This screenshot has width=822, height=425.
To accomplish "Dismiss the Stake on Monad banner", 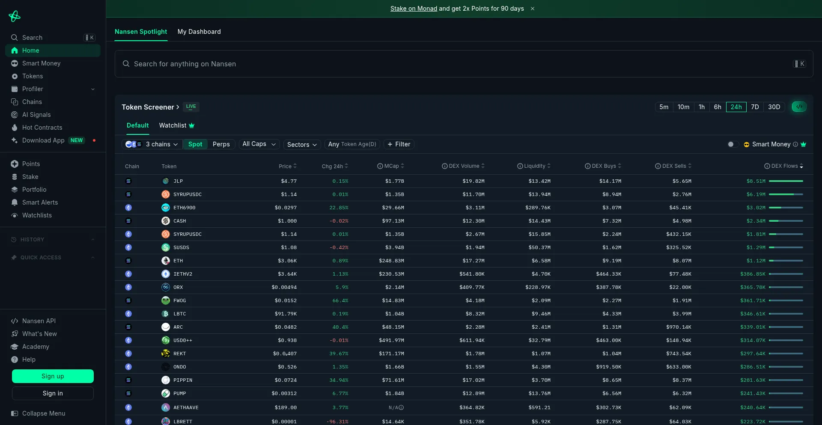I will tap(533, 9).
